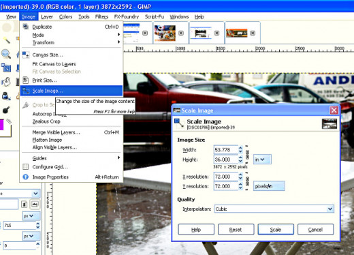This screenshot has height=255, width=354.
Task: Click the Width input field
Action: 226,150
